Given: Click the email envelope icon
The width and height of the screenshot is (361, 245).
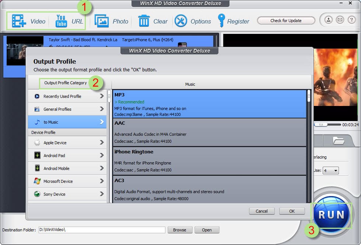Looking at the screenshot, I should (x=340, y=20).
